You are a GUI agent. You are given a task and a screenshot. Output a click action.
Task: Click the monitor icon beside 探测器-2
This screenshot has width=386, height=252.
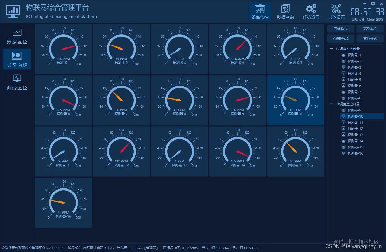(x=343, y=61)
